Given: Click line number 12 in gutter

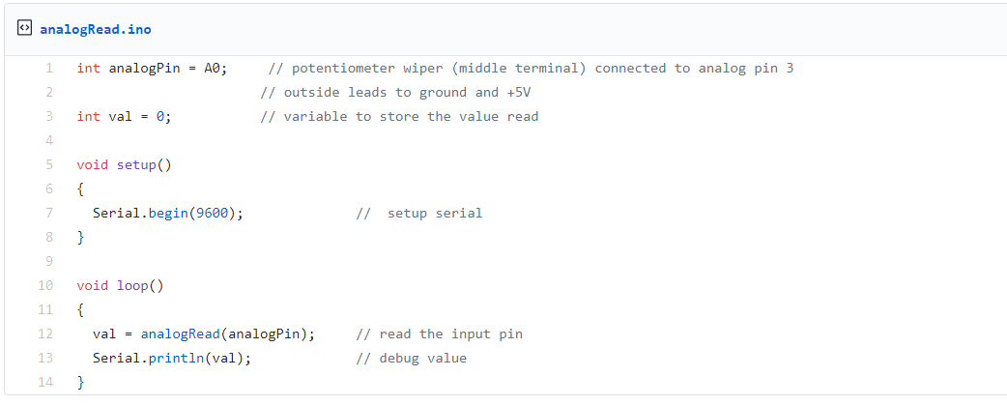Looking at the screenshot, I should pos(45,334).
